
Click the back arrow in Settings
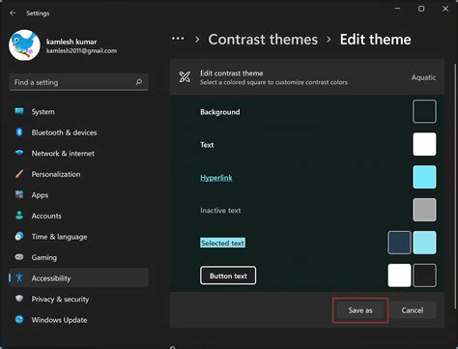click(x=13, y=13)
